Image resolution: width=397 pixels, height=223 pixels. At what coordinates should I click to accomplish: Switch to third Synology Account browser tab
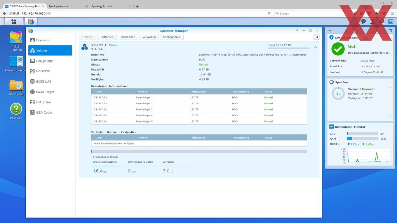pyautogui.click(x=111, y=6)
